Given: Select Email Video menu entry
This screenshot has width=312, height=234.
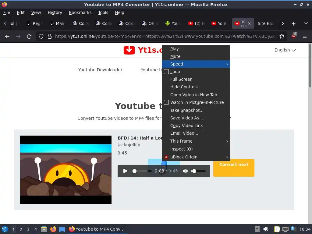Looking at the screenshot, I should [196, 133].
